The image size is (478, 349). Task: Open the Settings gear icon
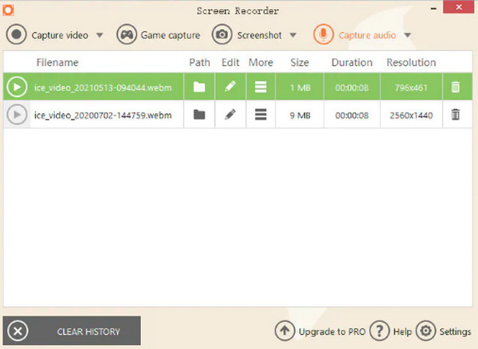(426, 331)
